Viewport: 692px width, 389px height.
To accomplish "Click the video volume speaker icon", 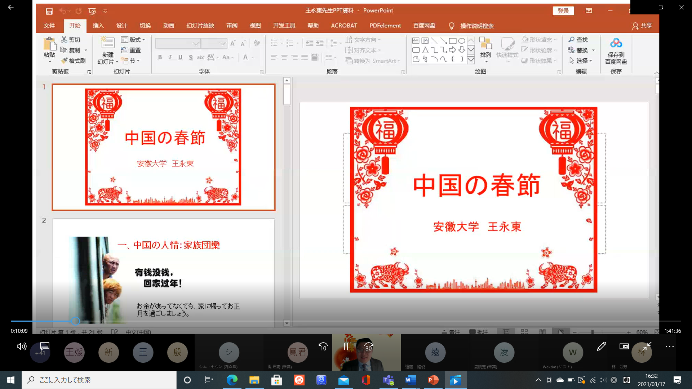I will pyautogui.click(x=22, y=346).
